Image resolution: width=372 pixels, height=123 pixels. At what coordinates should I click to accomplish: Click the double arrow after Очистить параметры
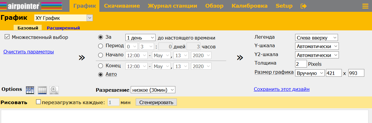coord(82,58)
